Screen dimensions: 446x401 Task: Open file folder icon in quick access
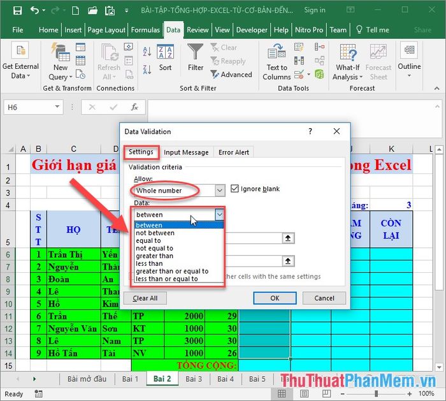click(92, 11)
